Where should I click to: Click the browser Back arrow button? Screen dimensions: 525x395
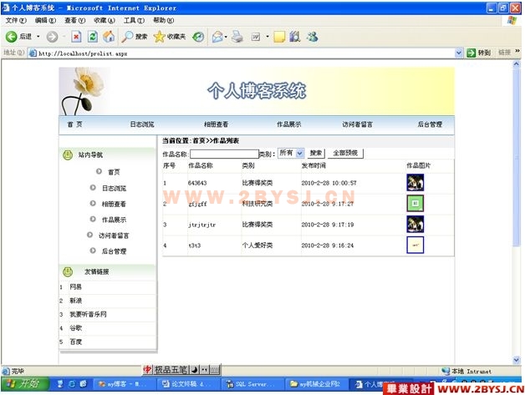[12, 37]
